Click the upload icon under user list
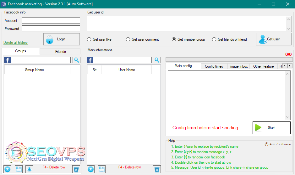The width and height of the screenshot is (295, 175). [x=91, y=169]
